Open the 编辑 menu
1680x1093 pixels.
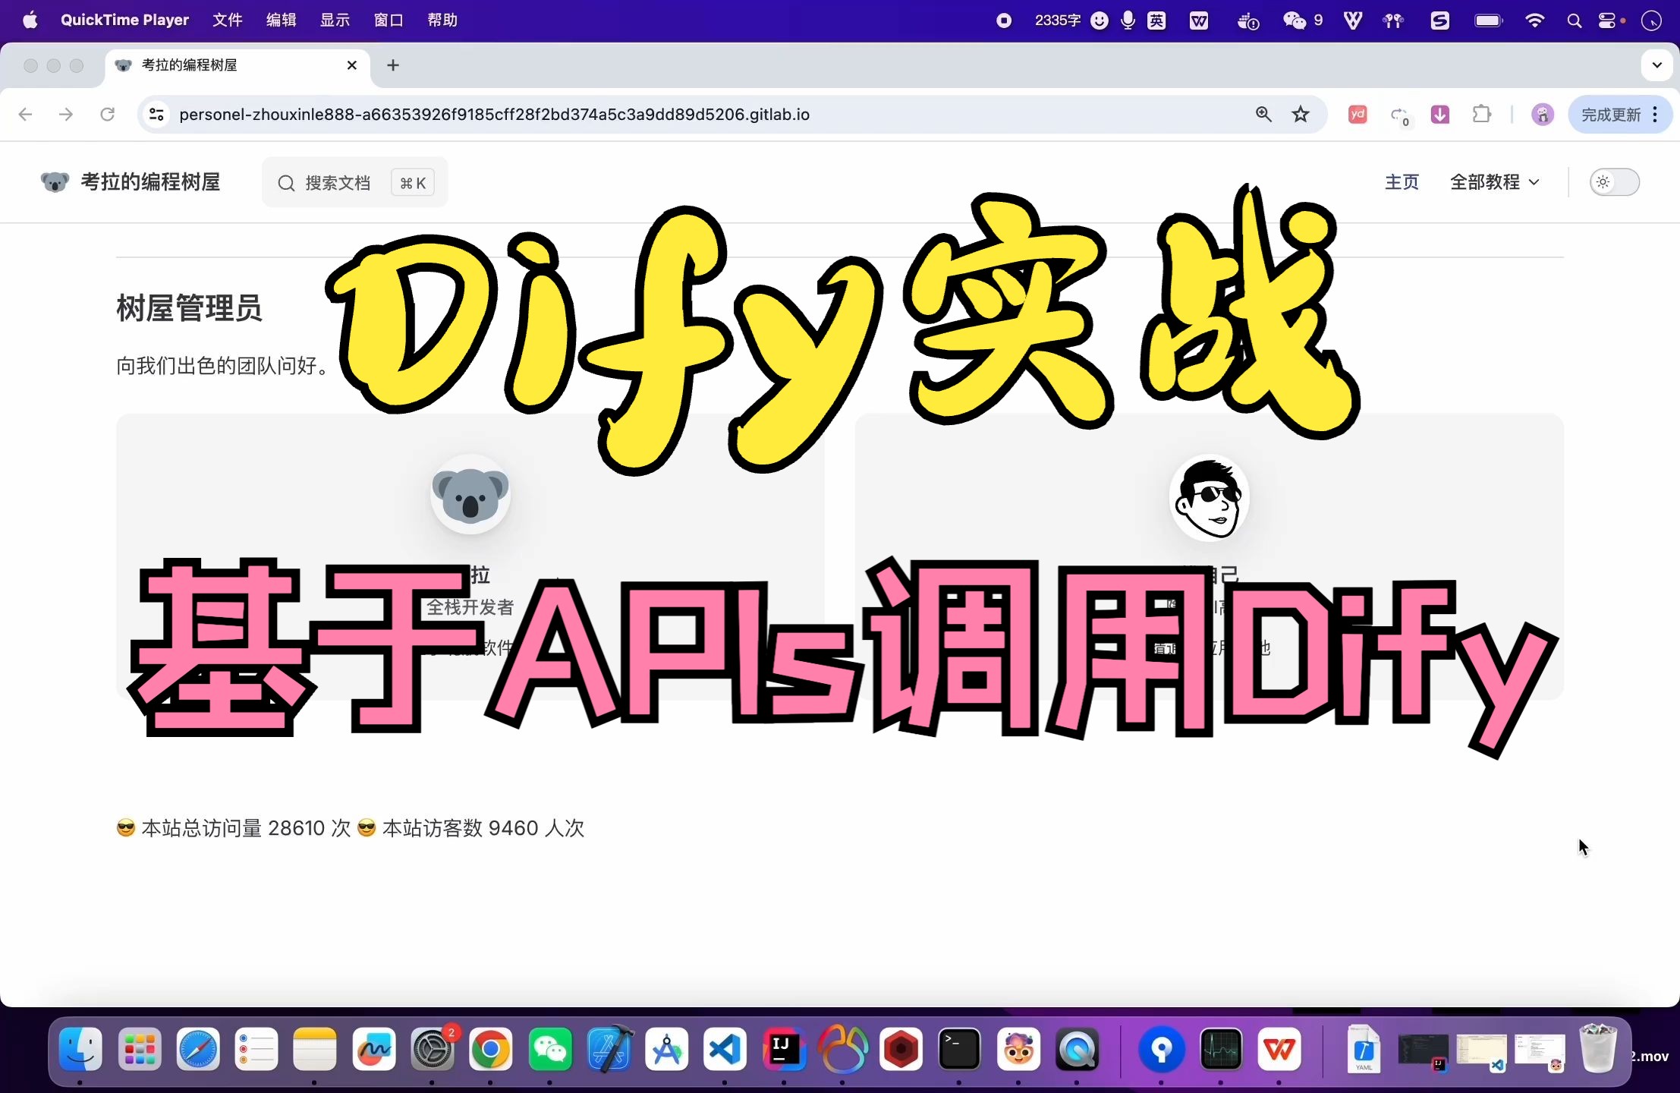[281, 20]
